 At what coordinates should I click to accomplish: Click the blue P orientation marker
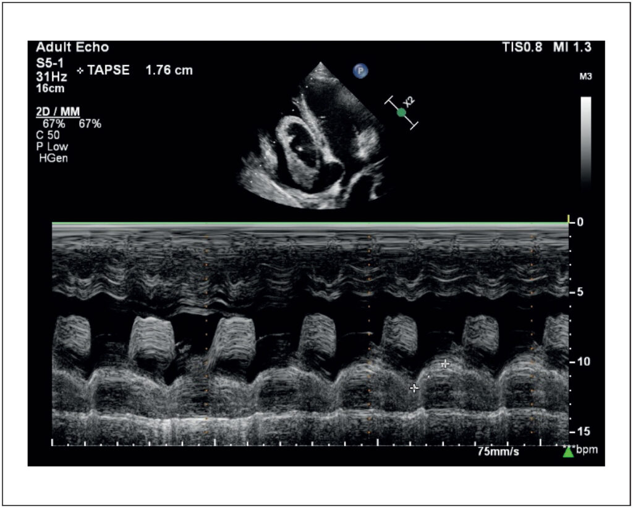coord(360,71)
